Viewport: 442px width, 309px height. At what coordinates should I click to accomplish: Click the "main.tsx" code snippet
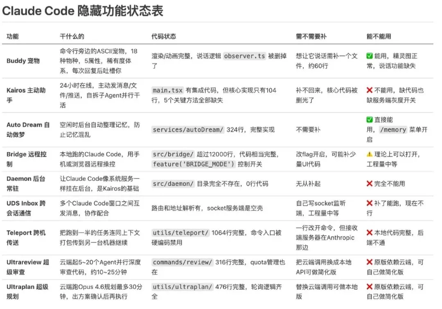[167, 90]
